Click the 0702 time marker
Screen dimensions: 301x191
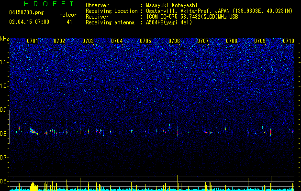point(59,41)
